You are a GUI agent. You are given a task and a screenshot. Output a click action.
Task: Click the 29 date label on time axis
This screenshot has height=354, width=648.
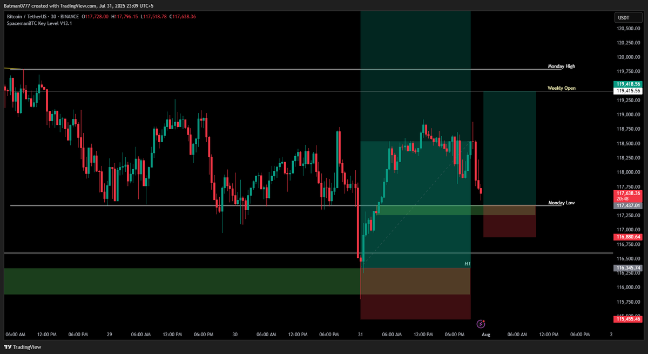click(x=109, y=335)
